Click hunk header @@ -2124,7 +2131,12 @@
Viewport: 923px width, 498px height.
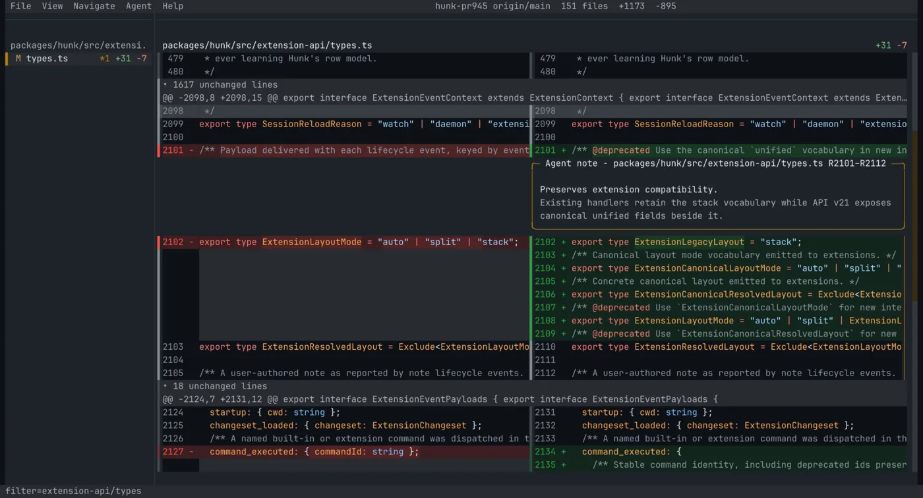(533, 399)
